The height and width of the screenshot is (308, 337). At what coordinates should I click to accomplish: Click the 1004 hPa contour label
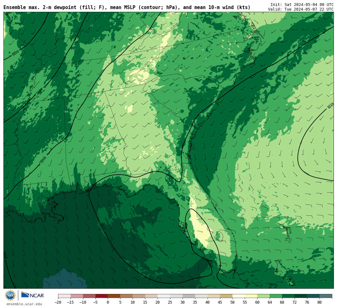point(39,91)
